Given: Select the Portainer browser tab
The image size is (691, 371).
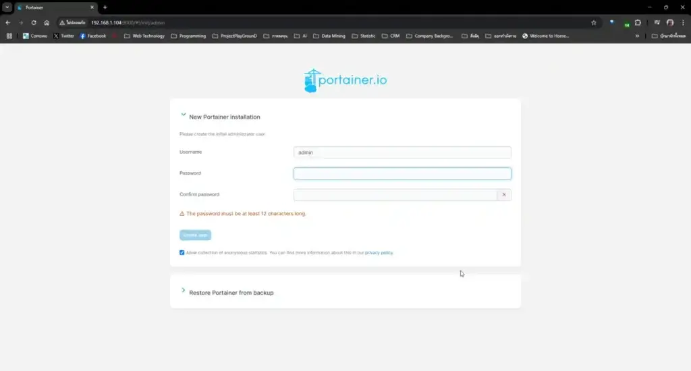Looking at the screenshot, I should [x=55, y=7].
